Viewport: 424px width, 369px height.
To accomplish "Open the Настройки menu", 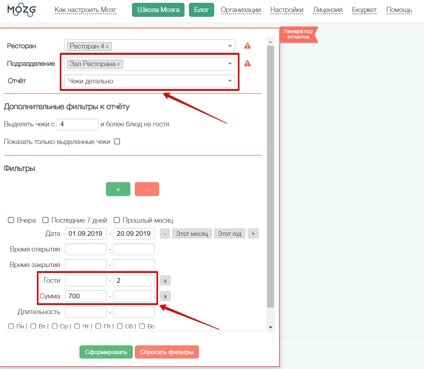I will (286, 10).
